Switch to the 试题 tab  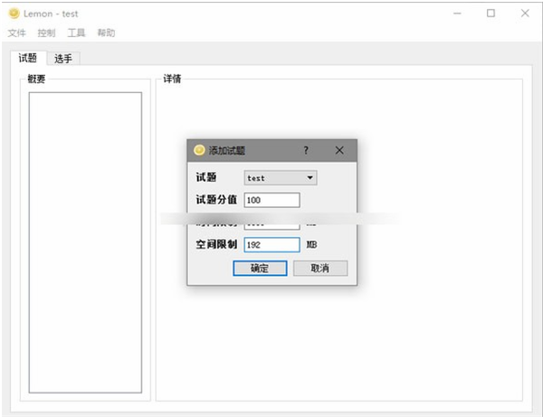[28, 58]
